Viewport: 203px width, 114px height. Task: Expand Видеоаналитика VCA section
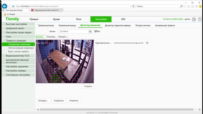tap(18, 56)
